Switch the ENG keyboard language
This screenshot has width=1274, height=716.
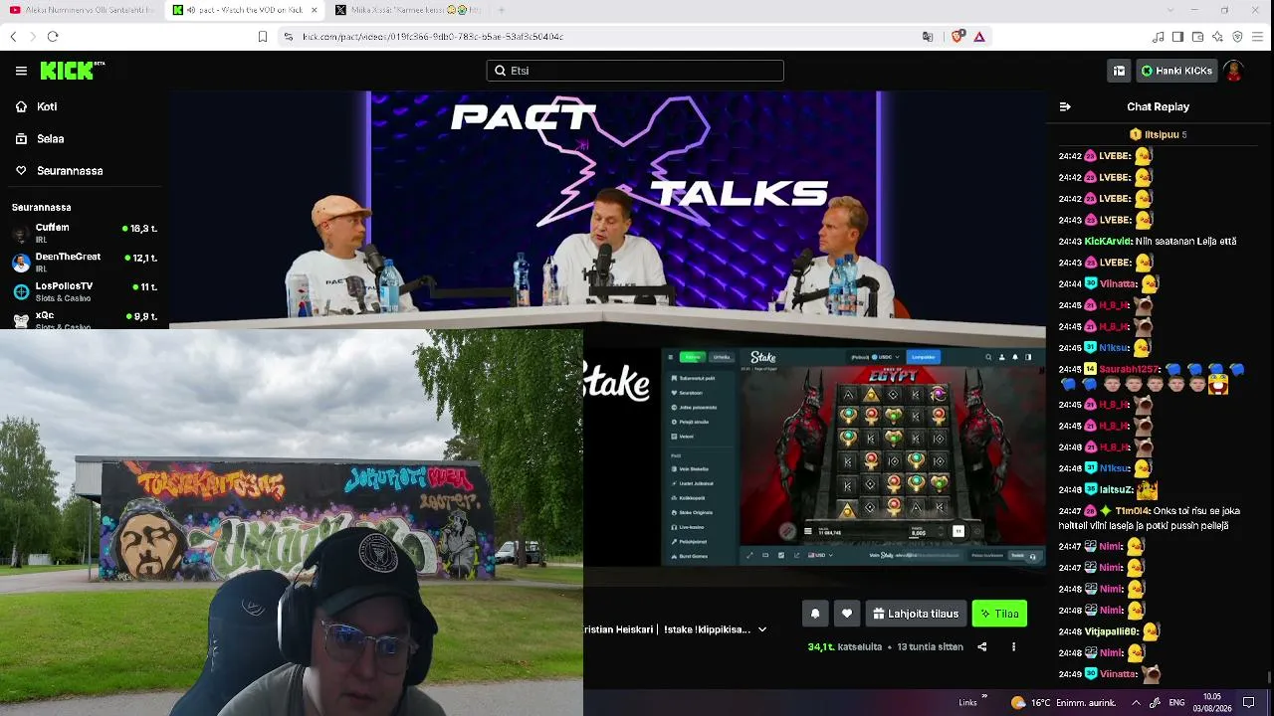point(1175,702)
